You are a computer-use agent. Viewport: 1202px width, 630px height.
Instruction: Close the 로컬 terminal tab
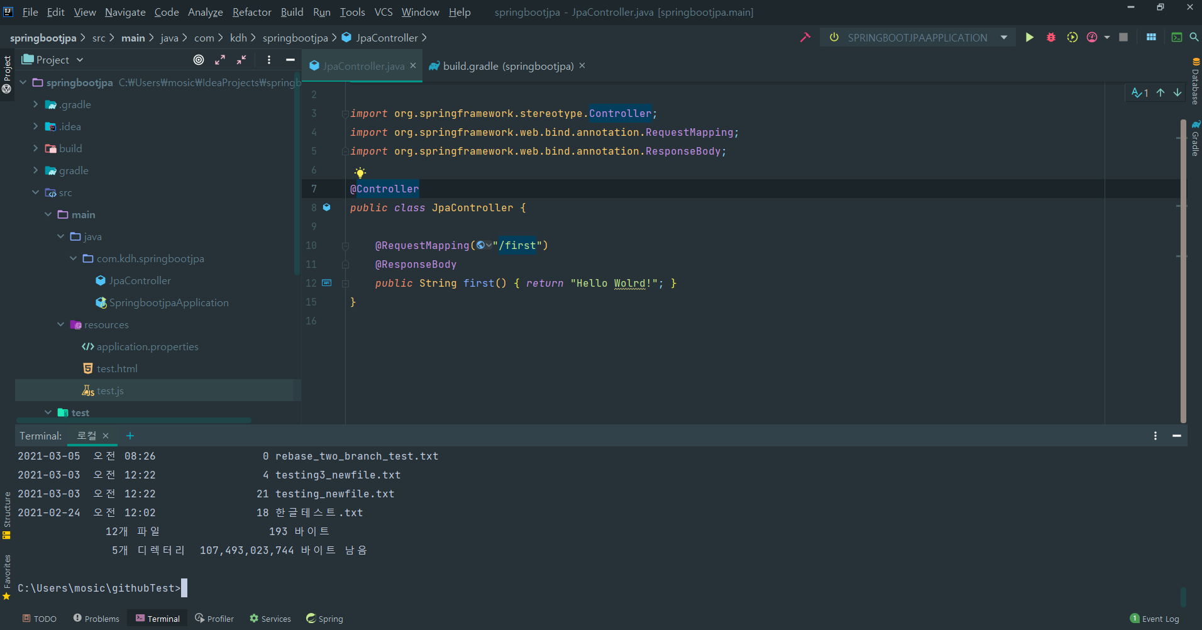(106, 436)
